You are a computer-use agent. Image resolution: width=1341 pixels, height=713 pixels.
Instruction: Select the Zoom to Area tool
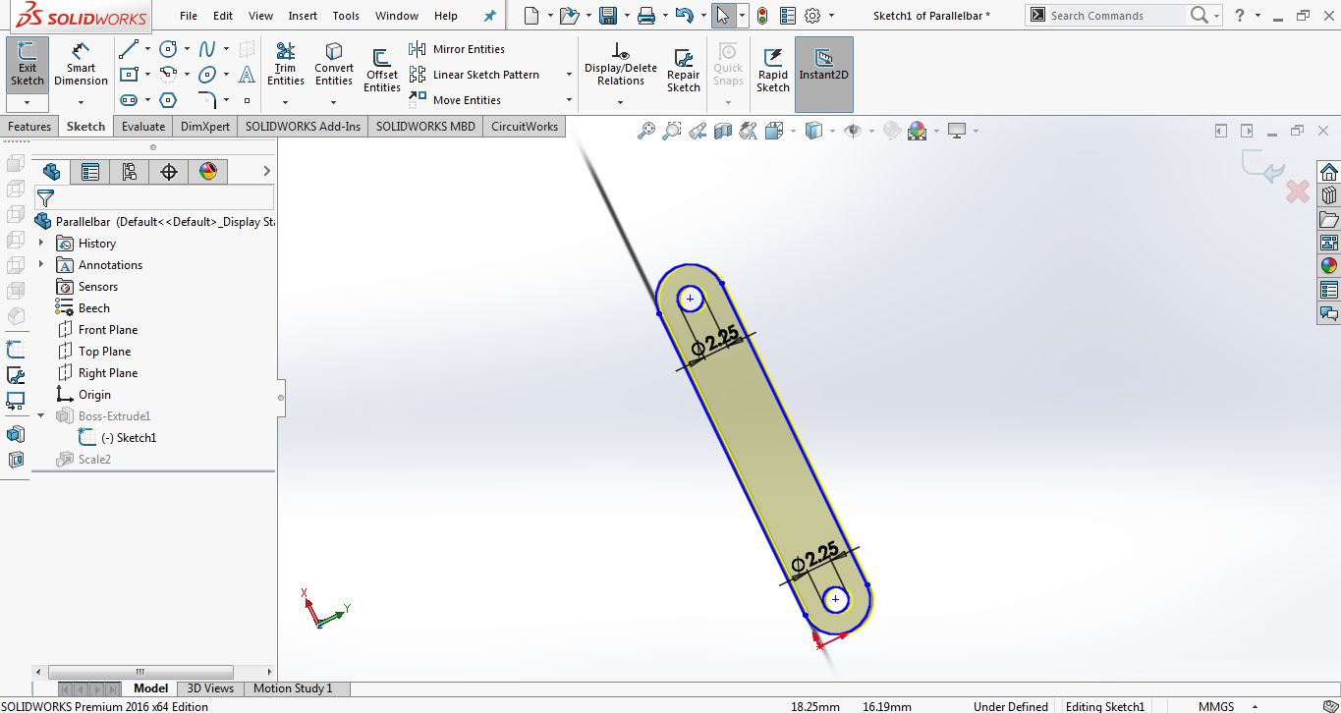tap(671, 131)
